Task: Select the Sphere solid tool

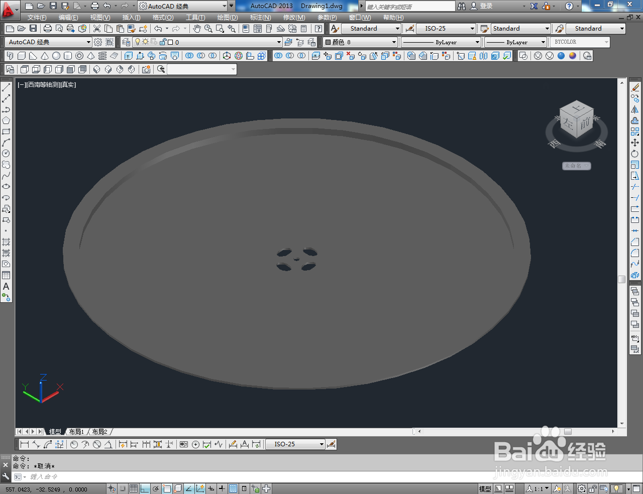Action: pyautogui.click(x=56, y=56)
